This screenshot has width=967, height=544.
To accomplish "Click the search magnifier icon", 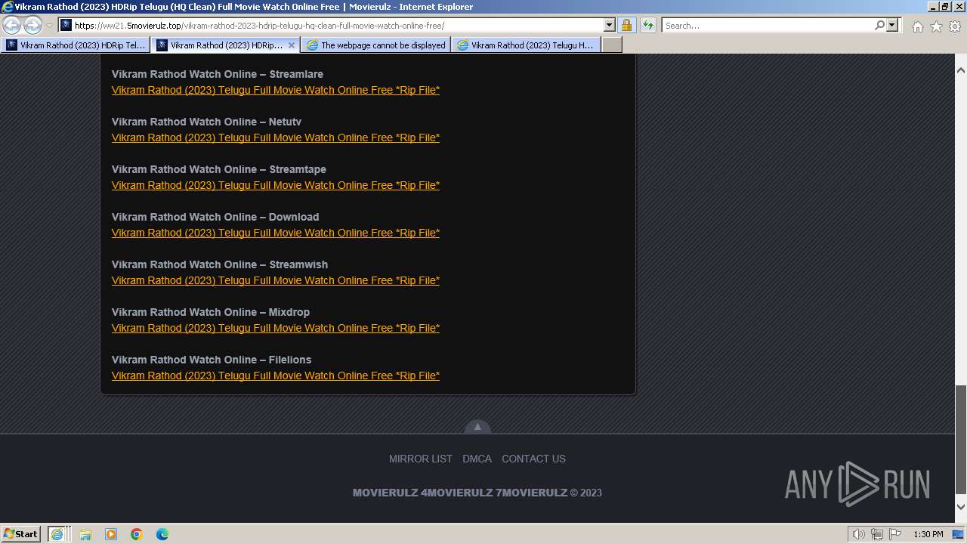I will [879, 25].
